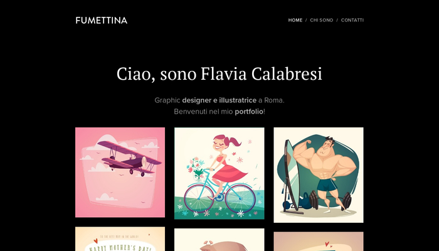Click the flower basket on the bicycle
Viewport: 439px width, 251px height.
pyautogui.click(x=196, y=169)
